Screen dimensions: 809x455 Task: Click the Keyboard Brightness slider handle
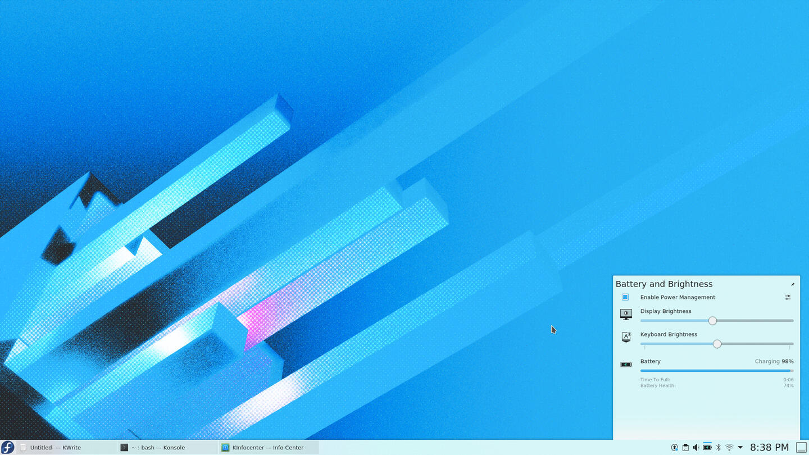tap(717, 344)
